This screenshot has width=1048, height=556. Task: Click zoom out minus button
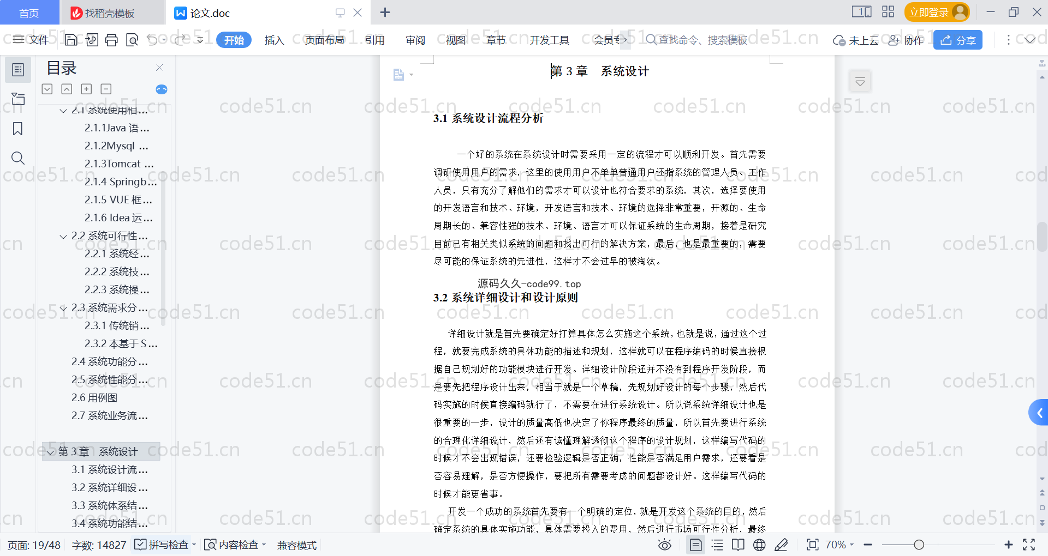(868, 545)
